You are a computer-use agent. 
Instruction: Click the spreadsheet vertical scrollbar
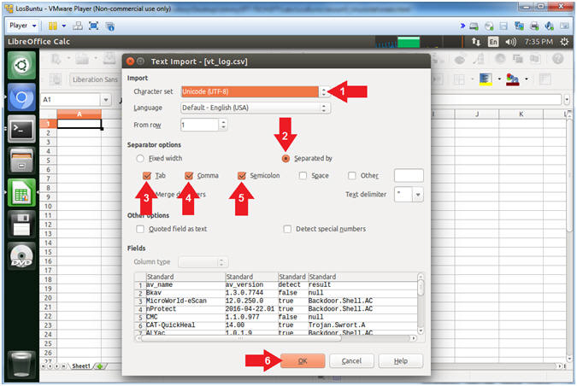[x=569, y=236]
